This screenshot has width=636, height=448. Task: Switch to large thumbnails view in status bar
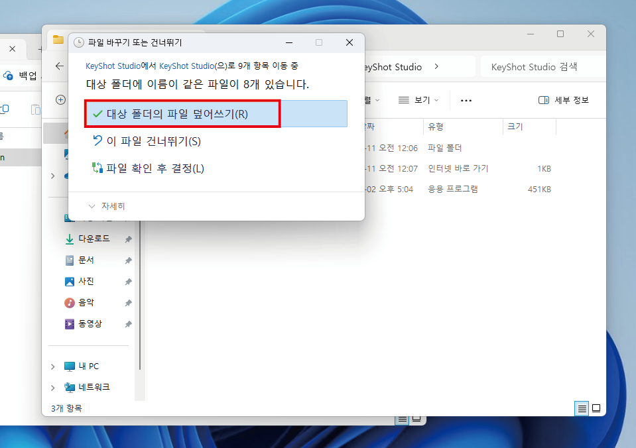click(596, 408)
